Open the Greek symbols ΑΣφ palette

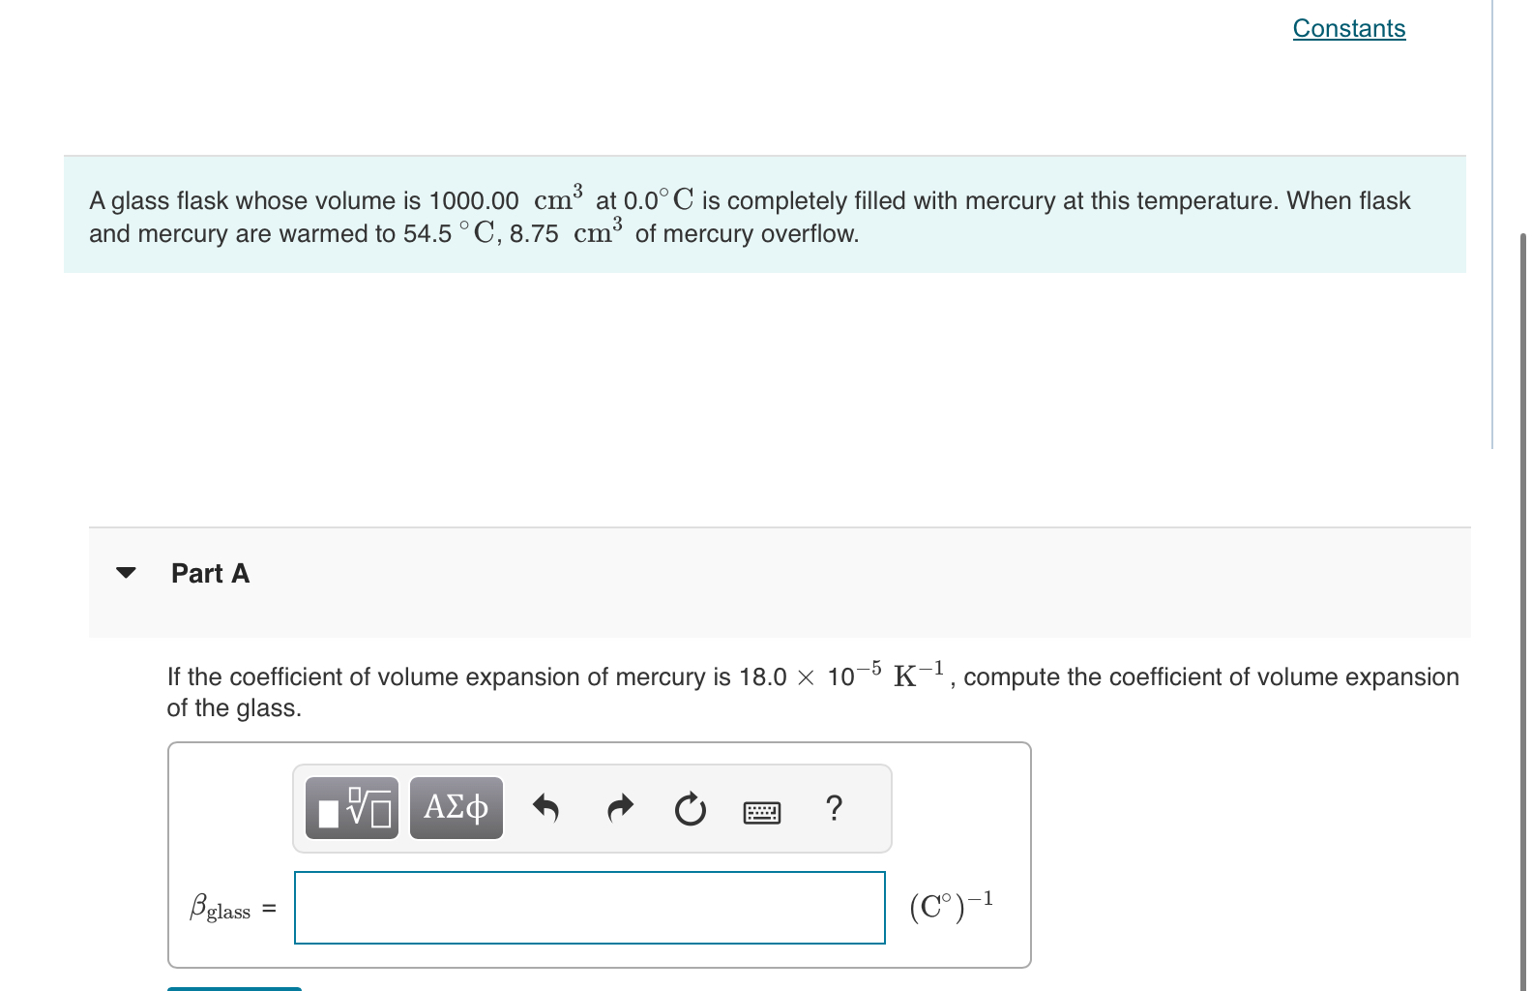coord(457,807)
